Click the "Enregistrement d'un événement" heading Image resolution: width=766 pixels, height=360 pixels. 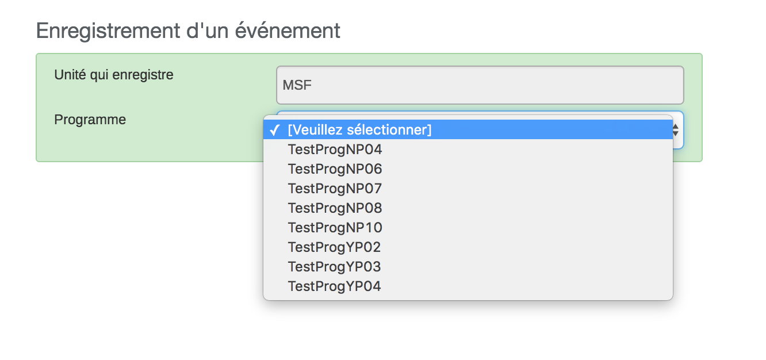(188, 30)
